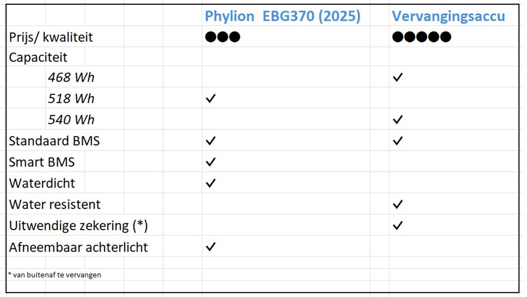Select the Capaciteit label cell

tap(38, 57)
